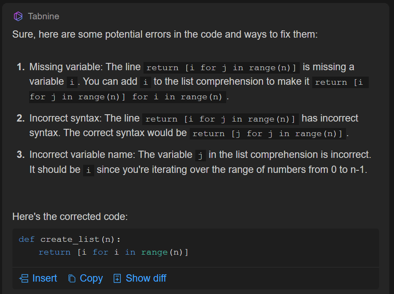Click the Copy button
Screen dimensions: 394x294
pyautogui.click(x=85, y=278)
